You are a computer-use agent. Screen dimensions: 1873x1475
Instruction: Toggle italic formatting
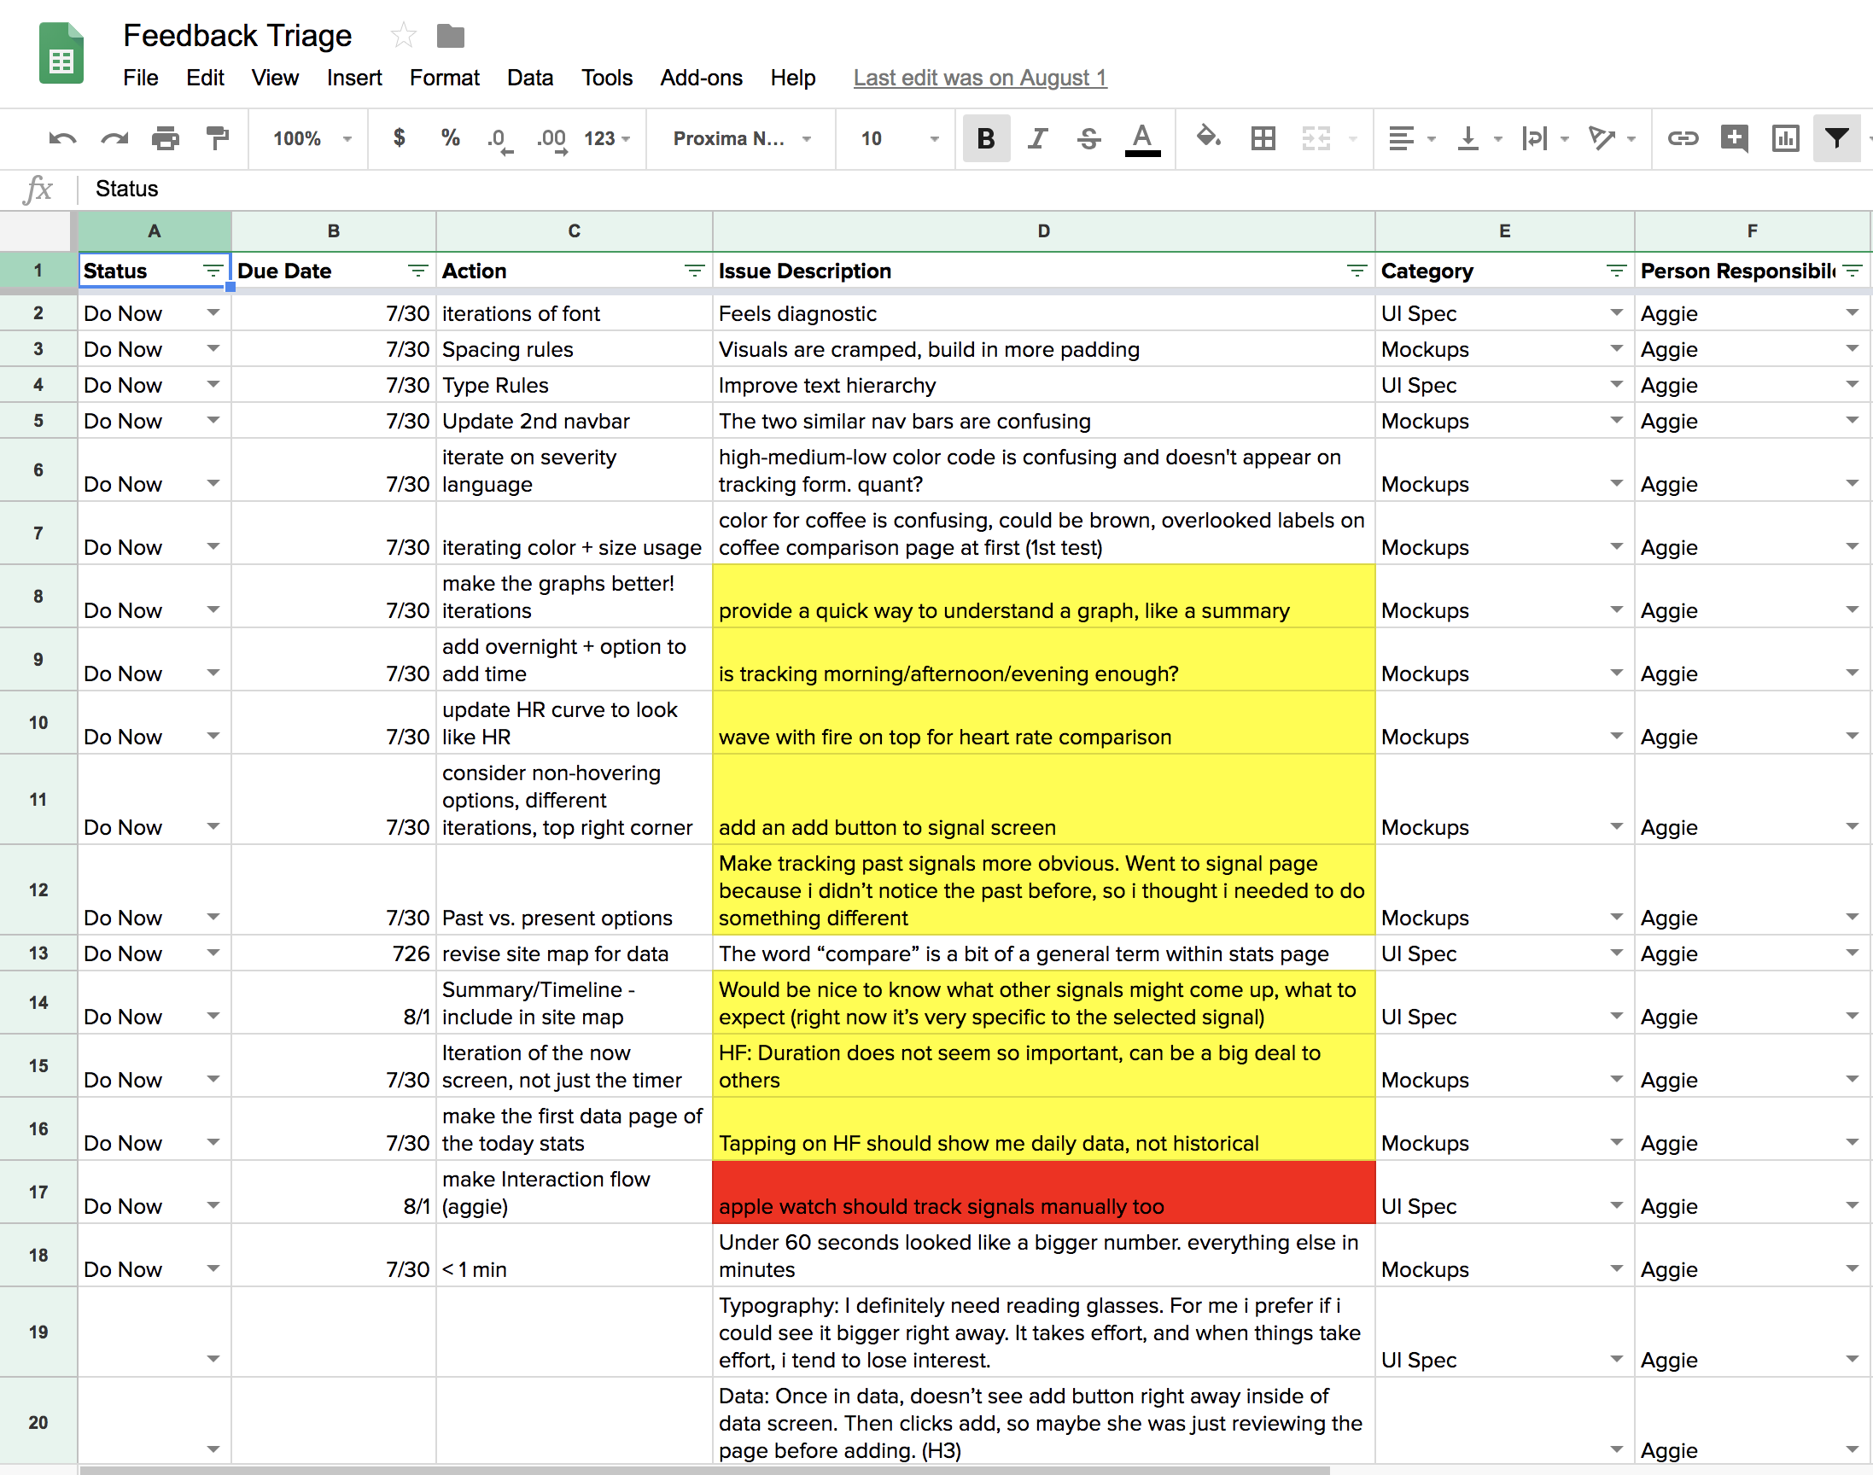pyautogui.click(x=1037, y=138)
